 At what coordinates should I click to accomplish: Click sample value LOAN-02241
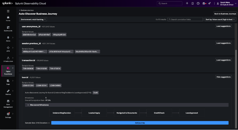[42, 86]
